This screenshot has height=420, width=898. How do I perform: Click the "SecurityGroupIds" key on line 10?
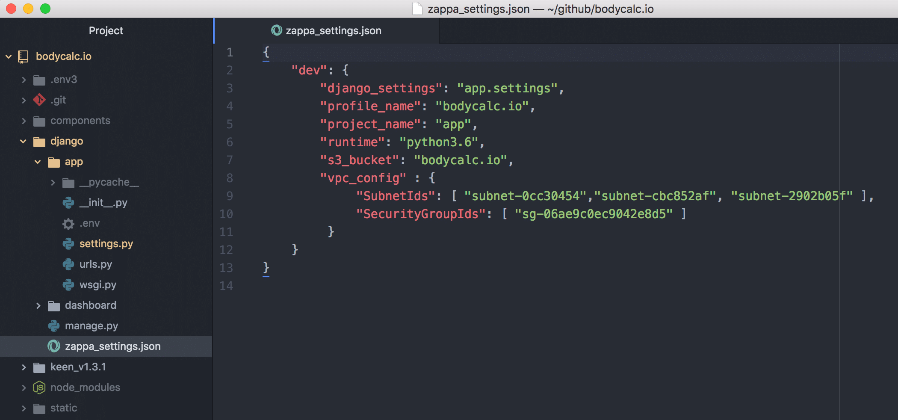421,214
